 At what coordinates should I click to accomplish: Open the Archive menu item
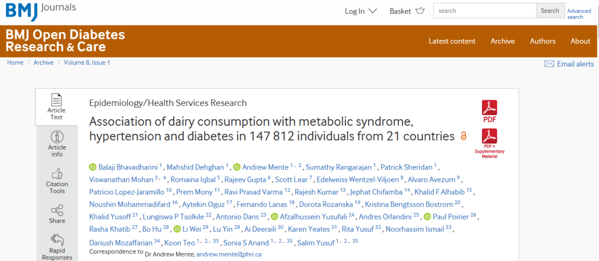point(502,41)
